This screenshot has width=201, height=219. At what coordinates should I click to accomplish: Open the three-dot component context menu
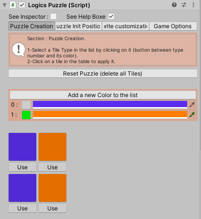(x=193, y=5)
